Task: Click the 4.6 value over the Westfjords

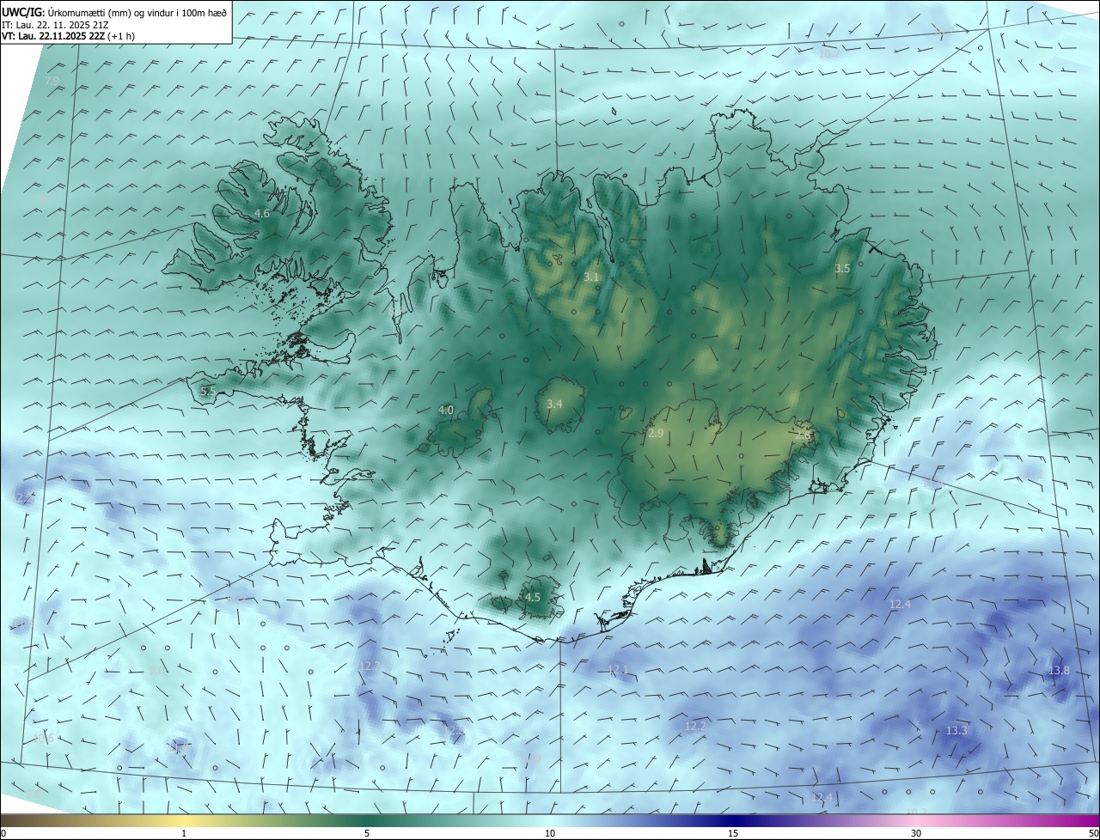Action: [262, 213]
